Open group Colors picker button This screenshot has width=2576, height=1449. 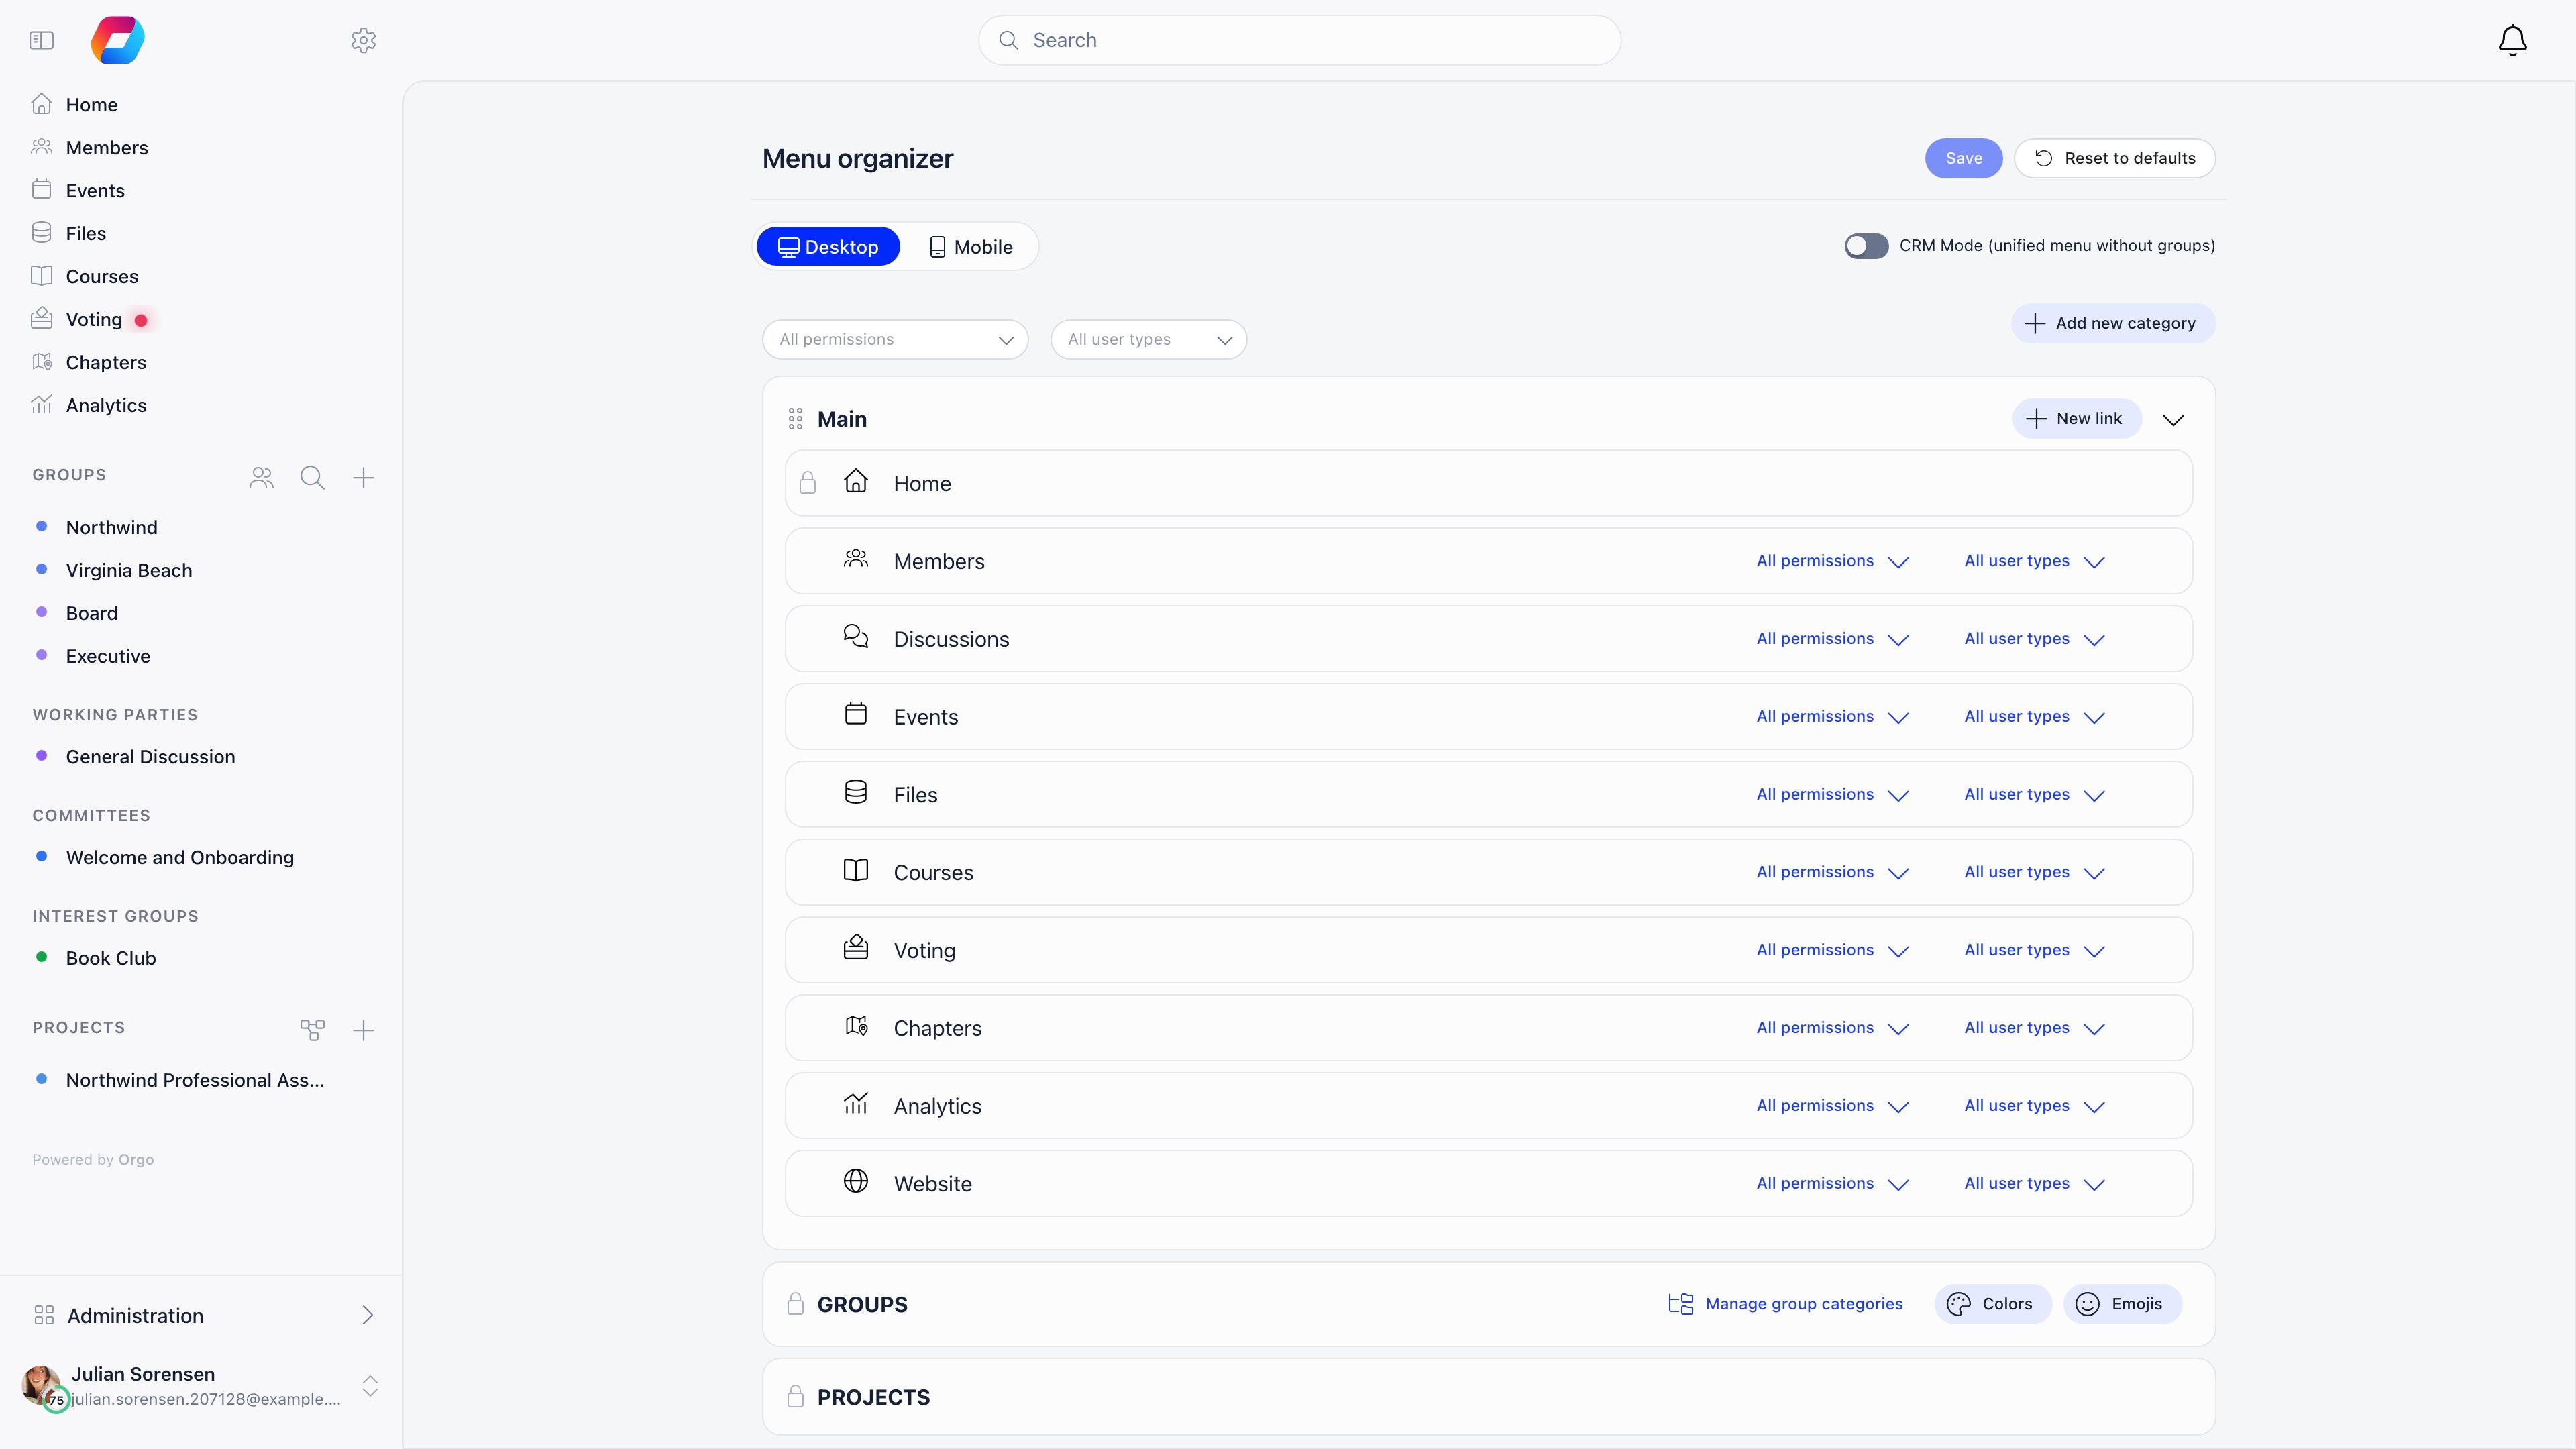click(x=1992, y=1304)
